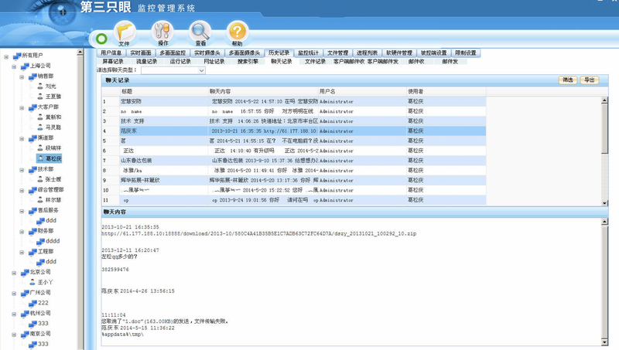
Task: Sort by the 聊天内容 column header
Action: (263, 91)
